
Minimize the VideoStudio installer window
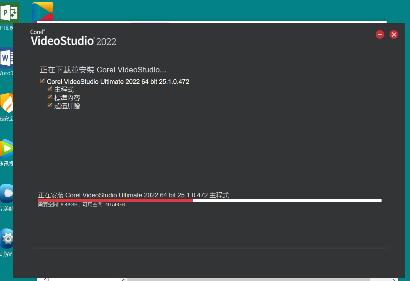(380, 35)
